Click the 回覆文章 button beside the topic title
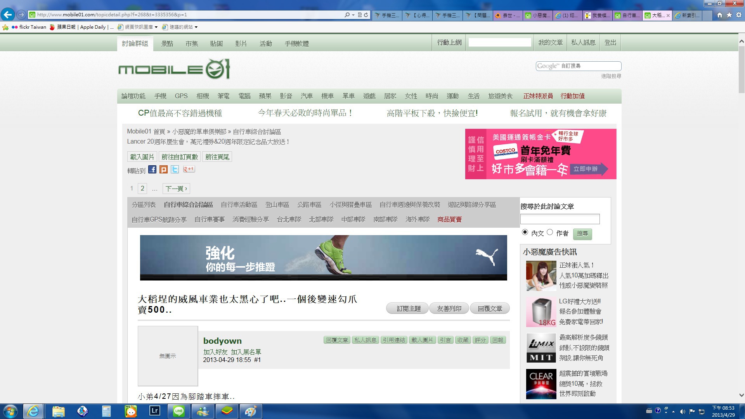 [x=490, y=308]
